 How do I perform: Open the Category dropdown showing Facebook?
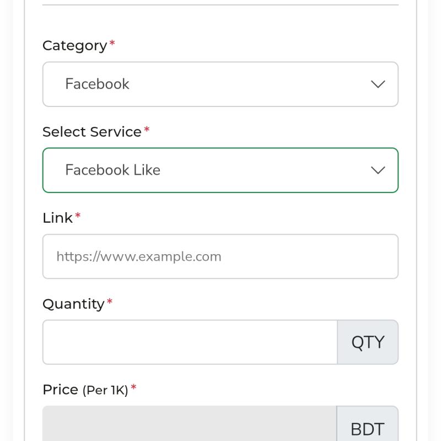tap(220, 84)
